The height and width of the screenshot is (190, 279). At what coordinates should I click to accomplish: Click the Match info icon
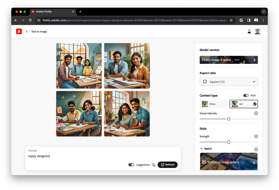click(x=256, y=149)
